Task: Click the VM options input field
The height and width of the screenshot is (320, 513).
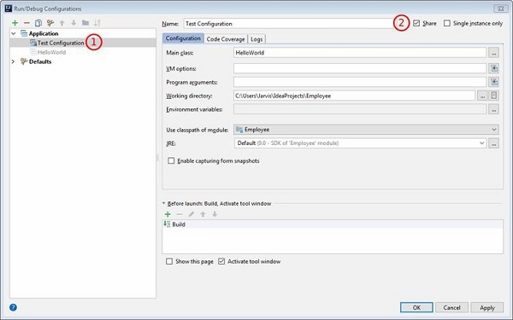Action: [360, 68]
